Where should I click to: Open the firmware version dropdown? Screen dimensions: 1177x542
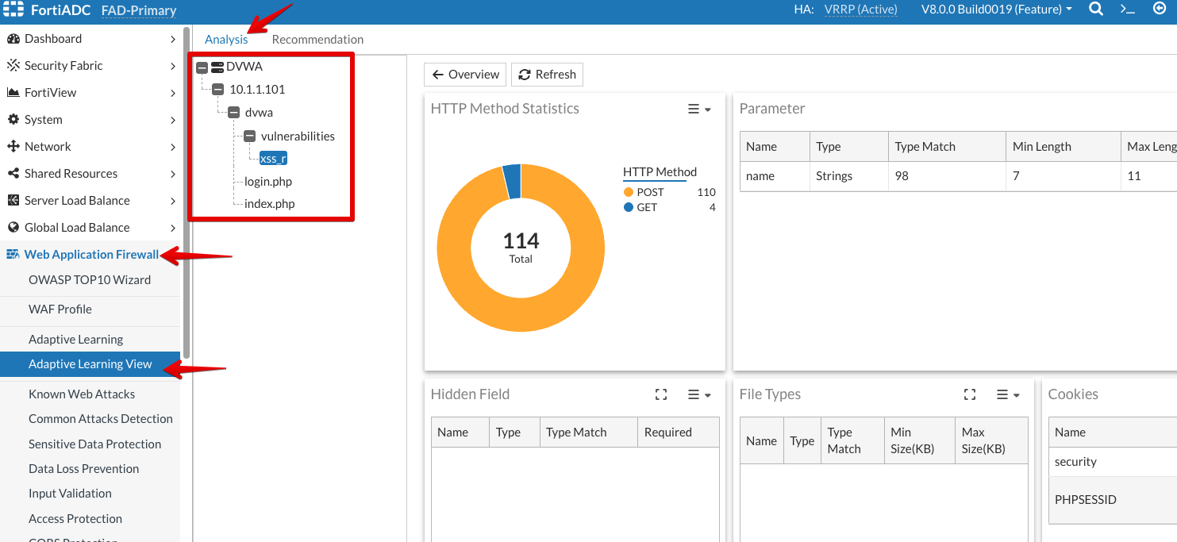click(996, 10)
